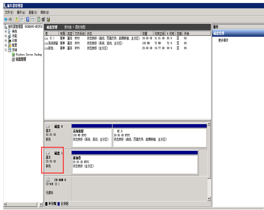Viewport: 264px width, 210px height.
Task: Expand the 配置 tree node
Action: pos(6,45)
